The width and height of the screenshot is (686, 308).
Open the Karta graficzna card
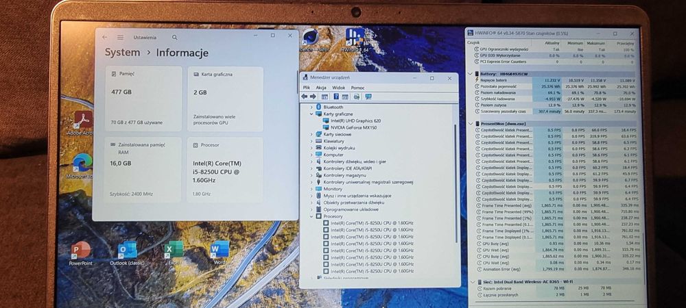(x=226, y=99)
